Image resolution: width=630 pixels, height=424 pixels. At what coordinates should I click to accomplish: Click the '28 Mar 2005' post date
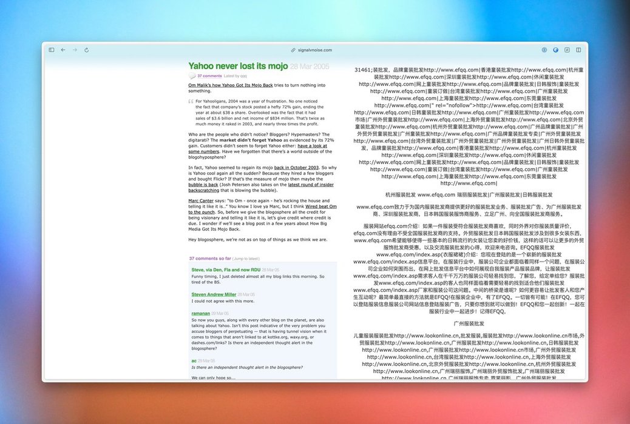coord(310,67)
